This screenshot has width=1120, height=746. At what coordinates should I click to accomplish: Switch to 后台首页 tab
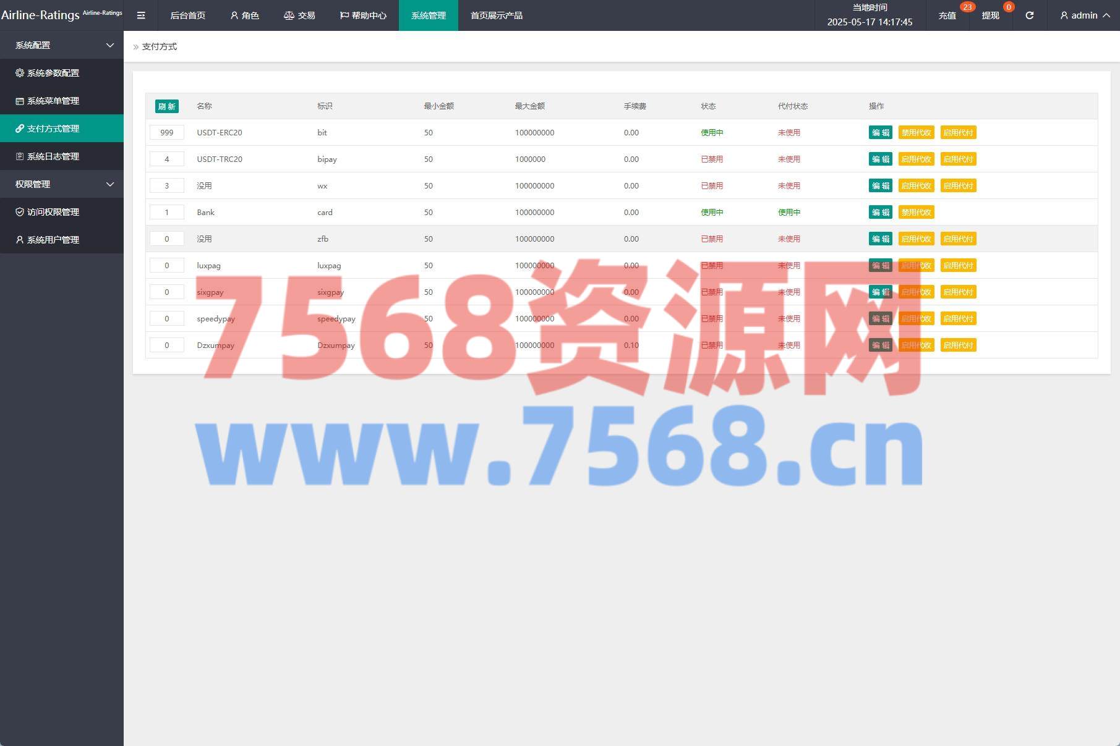187,15
